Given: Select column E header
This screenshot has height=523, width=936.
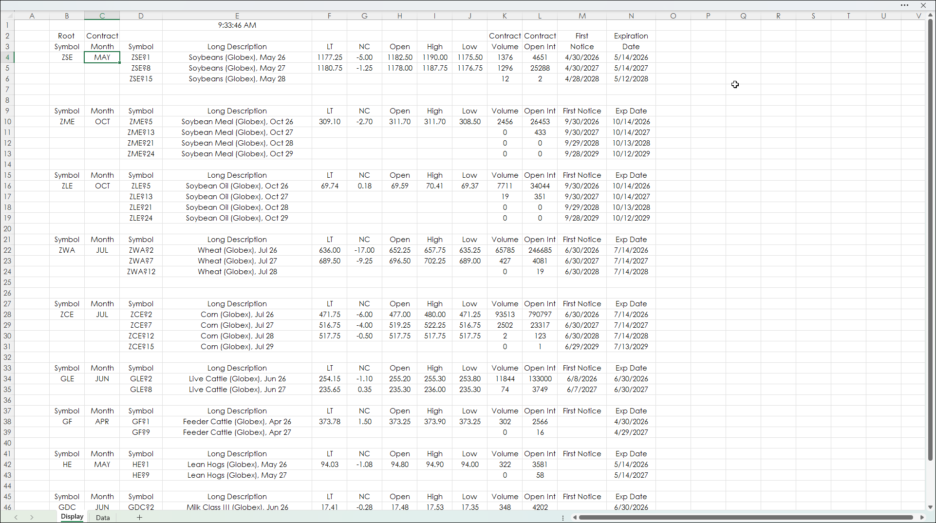Looking at the screenshot, I should pos(237,16).
